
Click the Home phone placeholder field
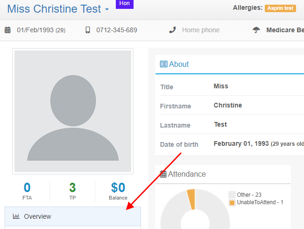(201, 30)
